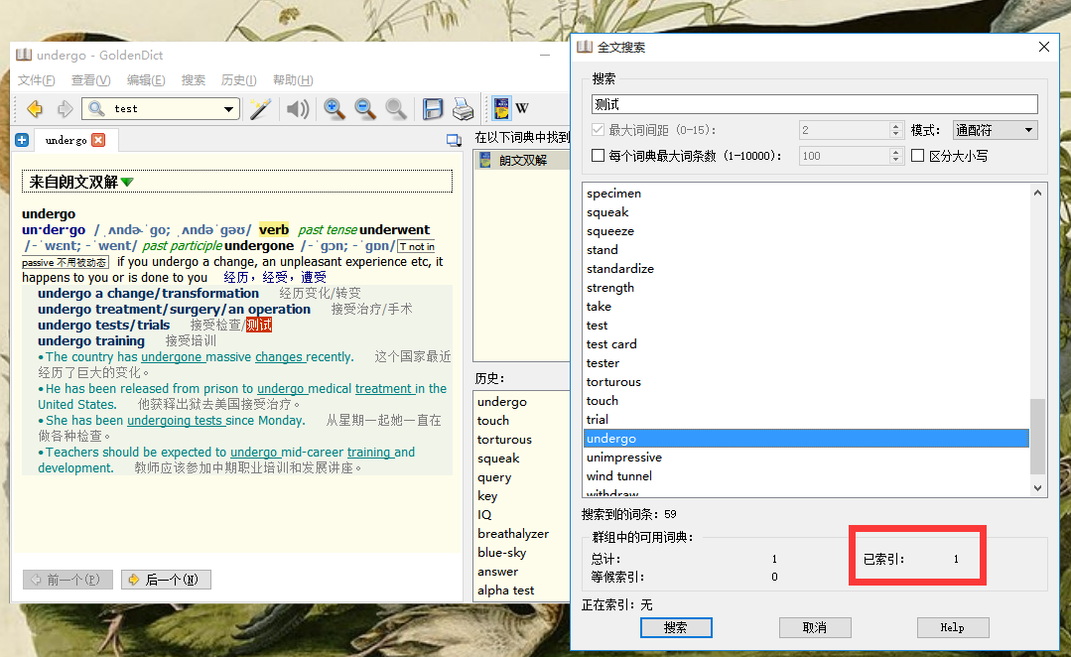Click the 前一个(P) button

[x=67, y=580]
